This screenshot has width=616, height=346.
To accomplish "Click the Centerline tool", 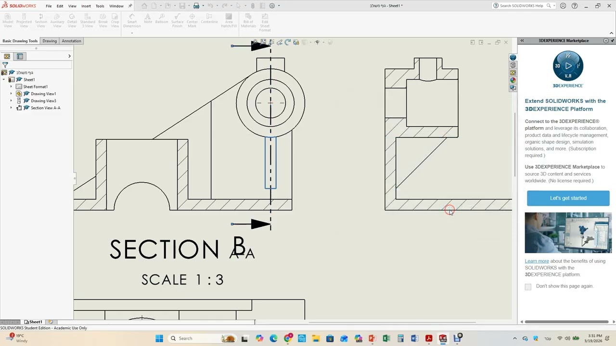I will (x=209, y=19).
